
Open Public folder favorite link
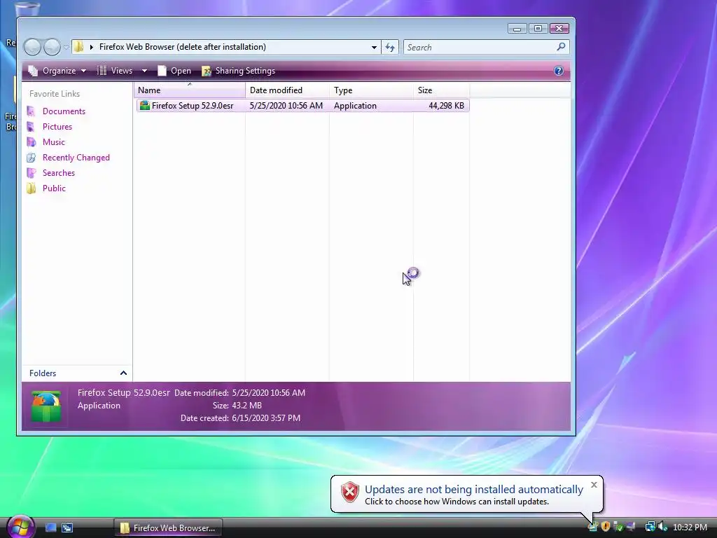tap(54, 188)
